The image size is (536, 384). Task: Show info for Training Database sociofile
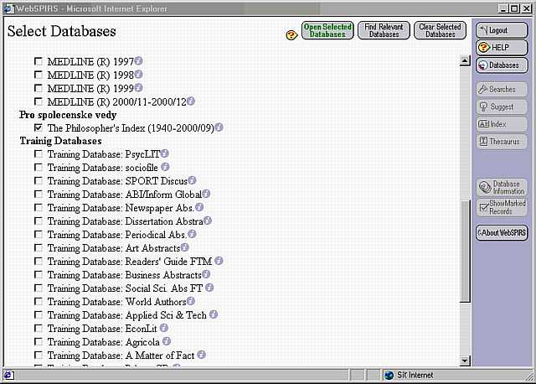point(165,167)
